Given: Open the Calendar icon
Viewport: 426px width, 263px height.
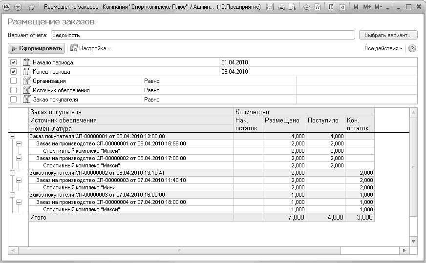Looking at the screenshot, I should tap(342, 7).
